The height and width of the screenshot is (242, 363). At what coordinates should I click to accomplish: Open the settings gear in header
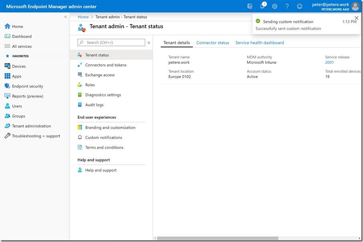(275, 6)
